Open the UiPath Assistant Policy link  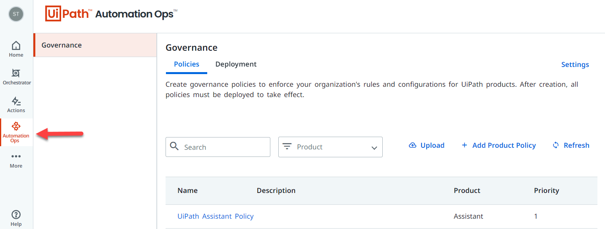[x=216, y=216]
